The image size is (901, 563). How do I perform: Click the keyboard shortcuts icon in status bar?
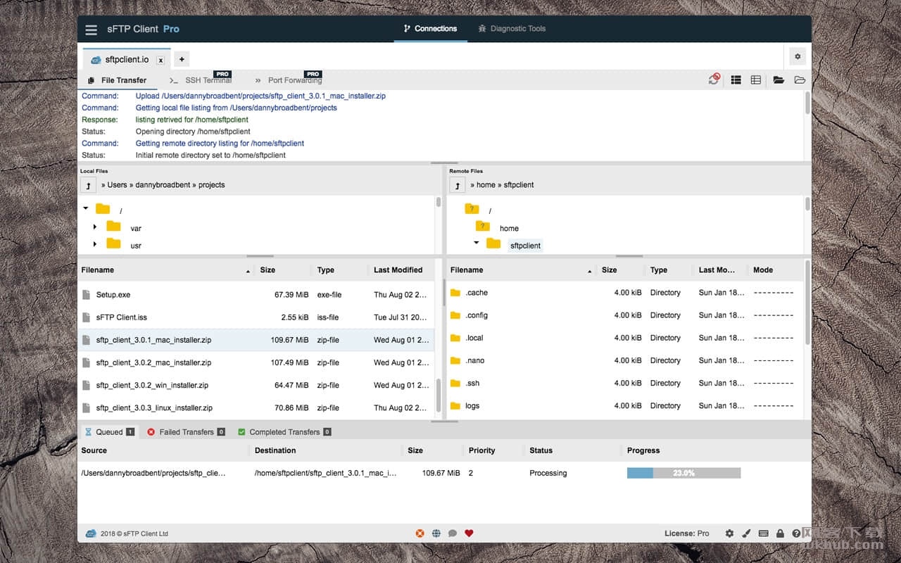(x=764, y=533)
